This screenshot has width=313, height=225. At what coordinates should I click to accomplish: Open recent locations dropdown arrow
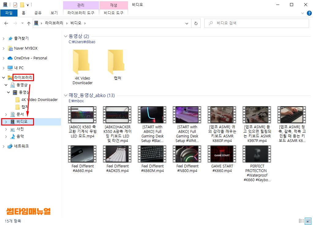pos(22,23)
